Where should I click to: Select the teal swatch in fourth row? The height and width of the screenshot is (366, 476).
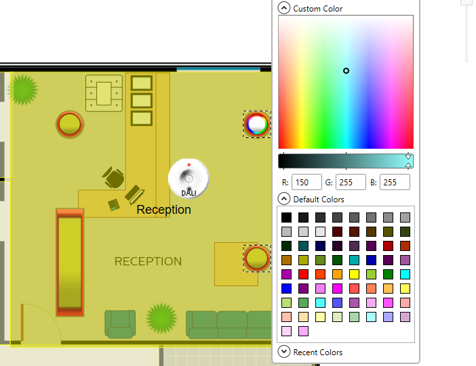(354, 260)
